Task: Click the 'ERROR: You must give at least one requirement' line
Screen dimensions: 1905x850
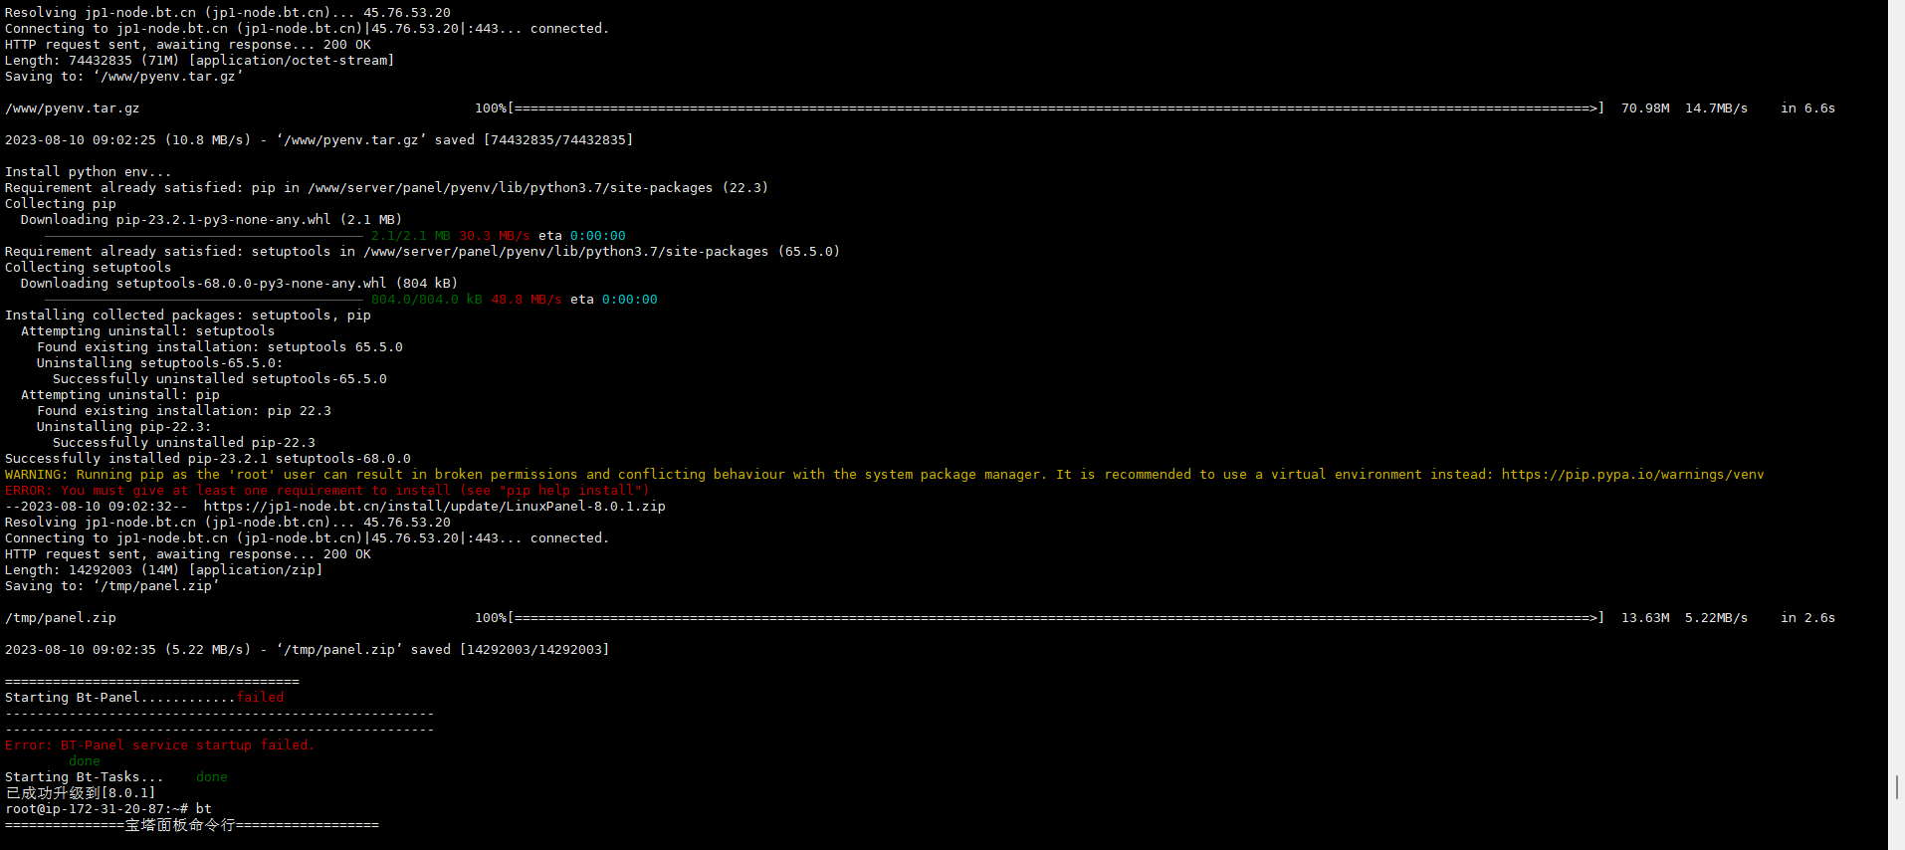Action: point(326,491)
